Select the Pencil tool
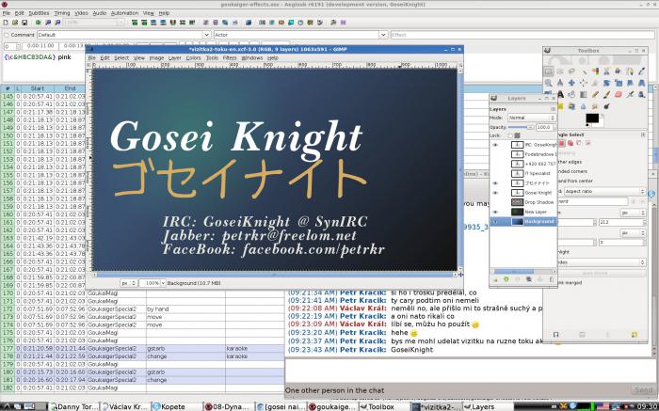659x411 pixels. tap(595, 94)
